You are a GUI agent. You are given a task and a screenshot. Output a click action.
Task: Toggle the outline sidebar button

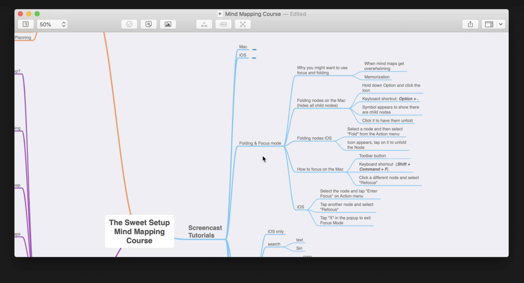(26, 24)
